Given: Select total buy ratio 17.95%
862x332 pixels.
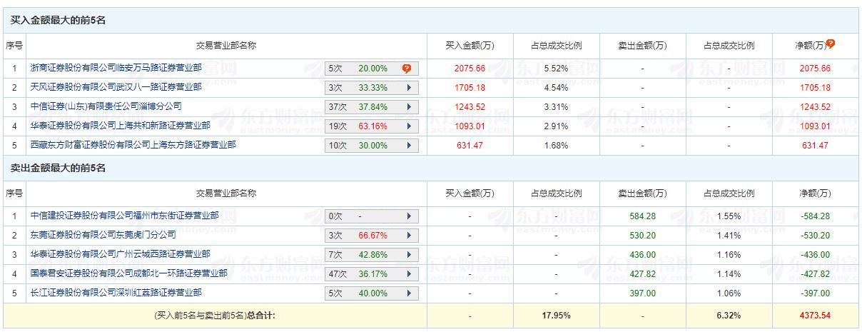Looking at the screenshot, I should (x=556, y=315).
